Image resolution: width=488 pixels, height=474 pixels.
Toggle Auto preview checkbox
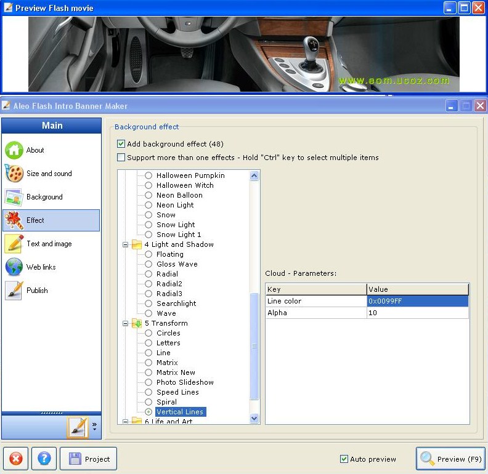click(344, 459)
